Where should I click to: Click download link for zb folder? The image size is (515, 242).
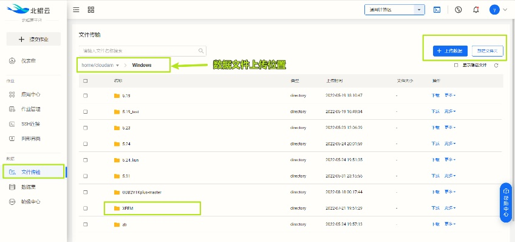click(x=435, y=224)
